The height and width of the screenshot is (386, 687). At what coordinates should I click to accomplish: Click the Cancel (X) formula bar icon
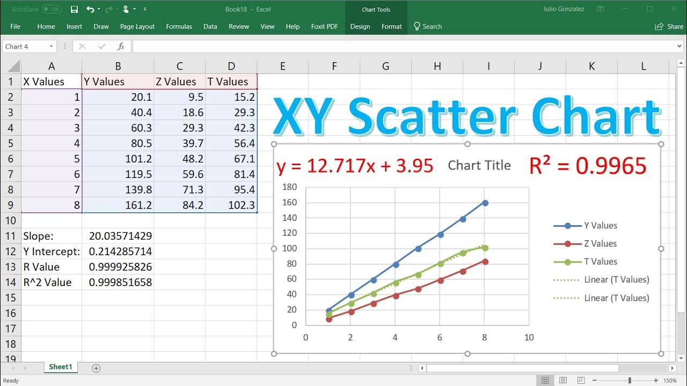coord(82,47)
